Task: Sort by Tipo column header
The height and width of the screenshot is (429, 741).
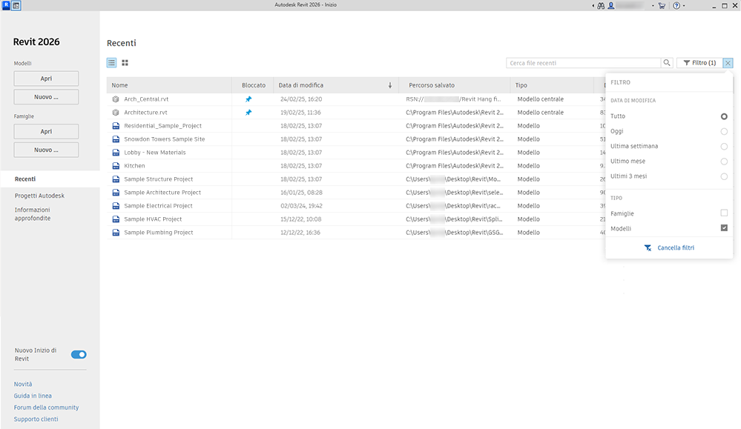Action: pos(521,85)
